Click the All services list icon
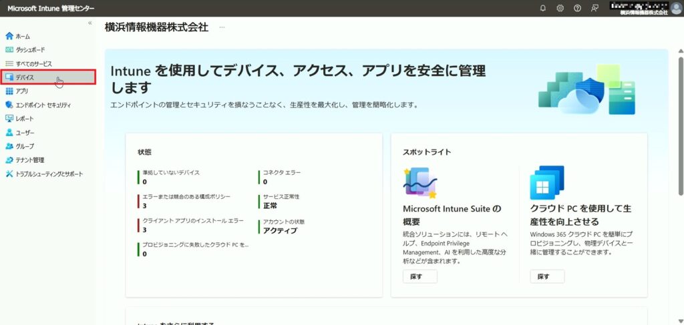Screen dimensions: 684x325 tap(9, 63)
